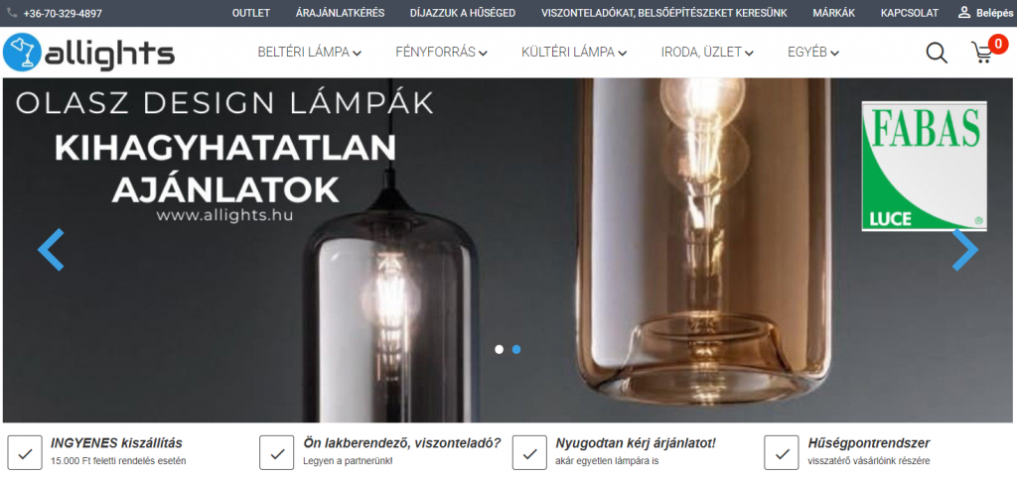The height and width of the screenshot is (478, 1017).
Task: Expand the FÉNYFORRÁS dropdown menu
Action: point(441,53)
